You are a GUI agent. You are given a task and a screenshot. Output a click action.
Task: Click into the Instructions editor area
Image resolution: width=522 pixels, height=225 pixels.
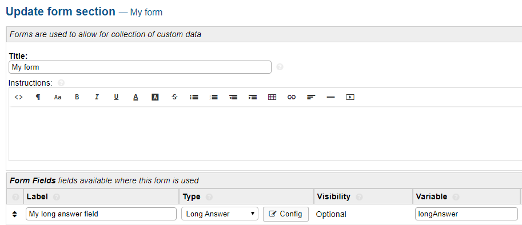[x=265, y=134]
